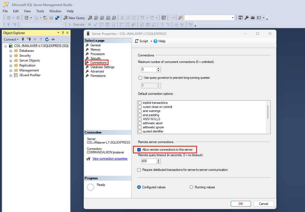Click the New Project icon
The width and height of the screenshot is (305, 212).
tap(26, 18)
